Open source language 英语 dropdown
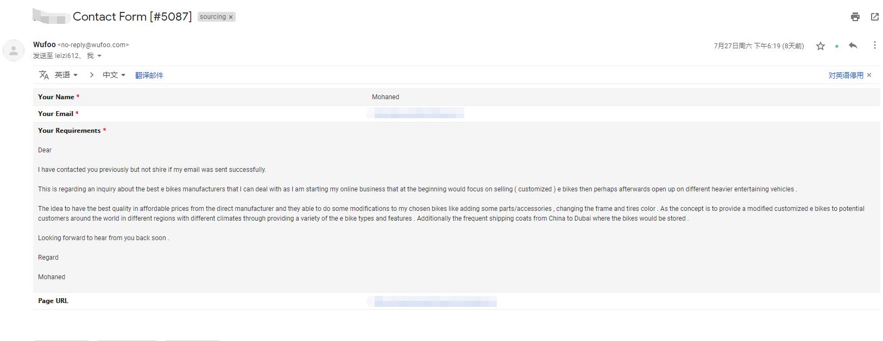The width and height of the screenshot is (883, 341). pyautogui.click(x=66, y=75)
